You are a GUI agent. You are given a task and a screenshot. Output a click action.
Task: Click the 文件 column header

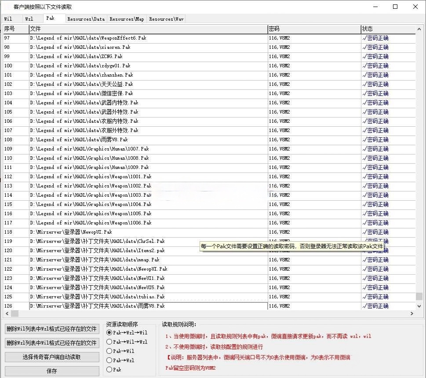148,29
